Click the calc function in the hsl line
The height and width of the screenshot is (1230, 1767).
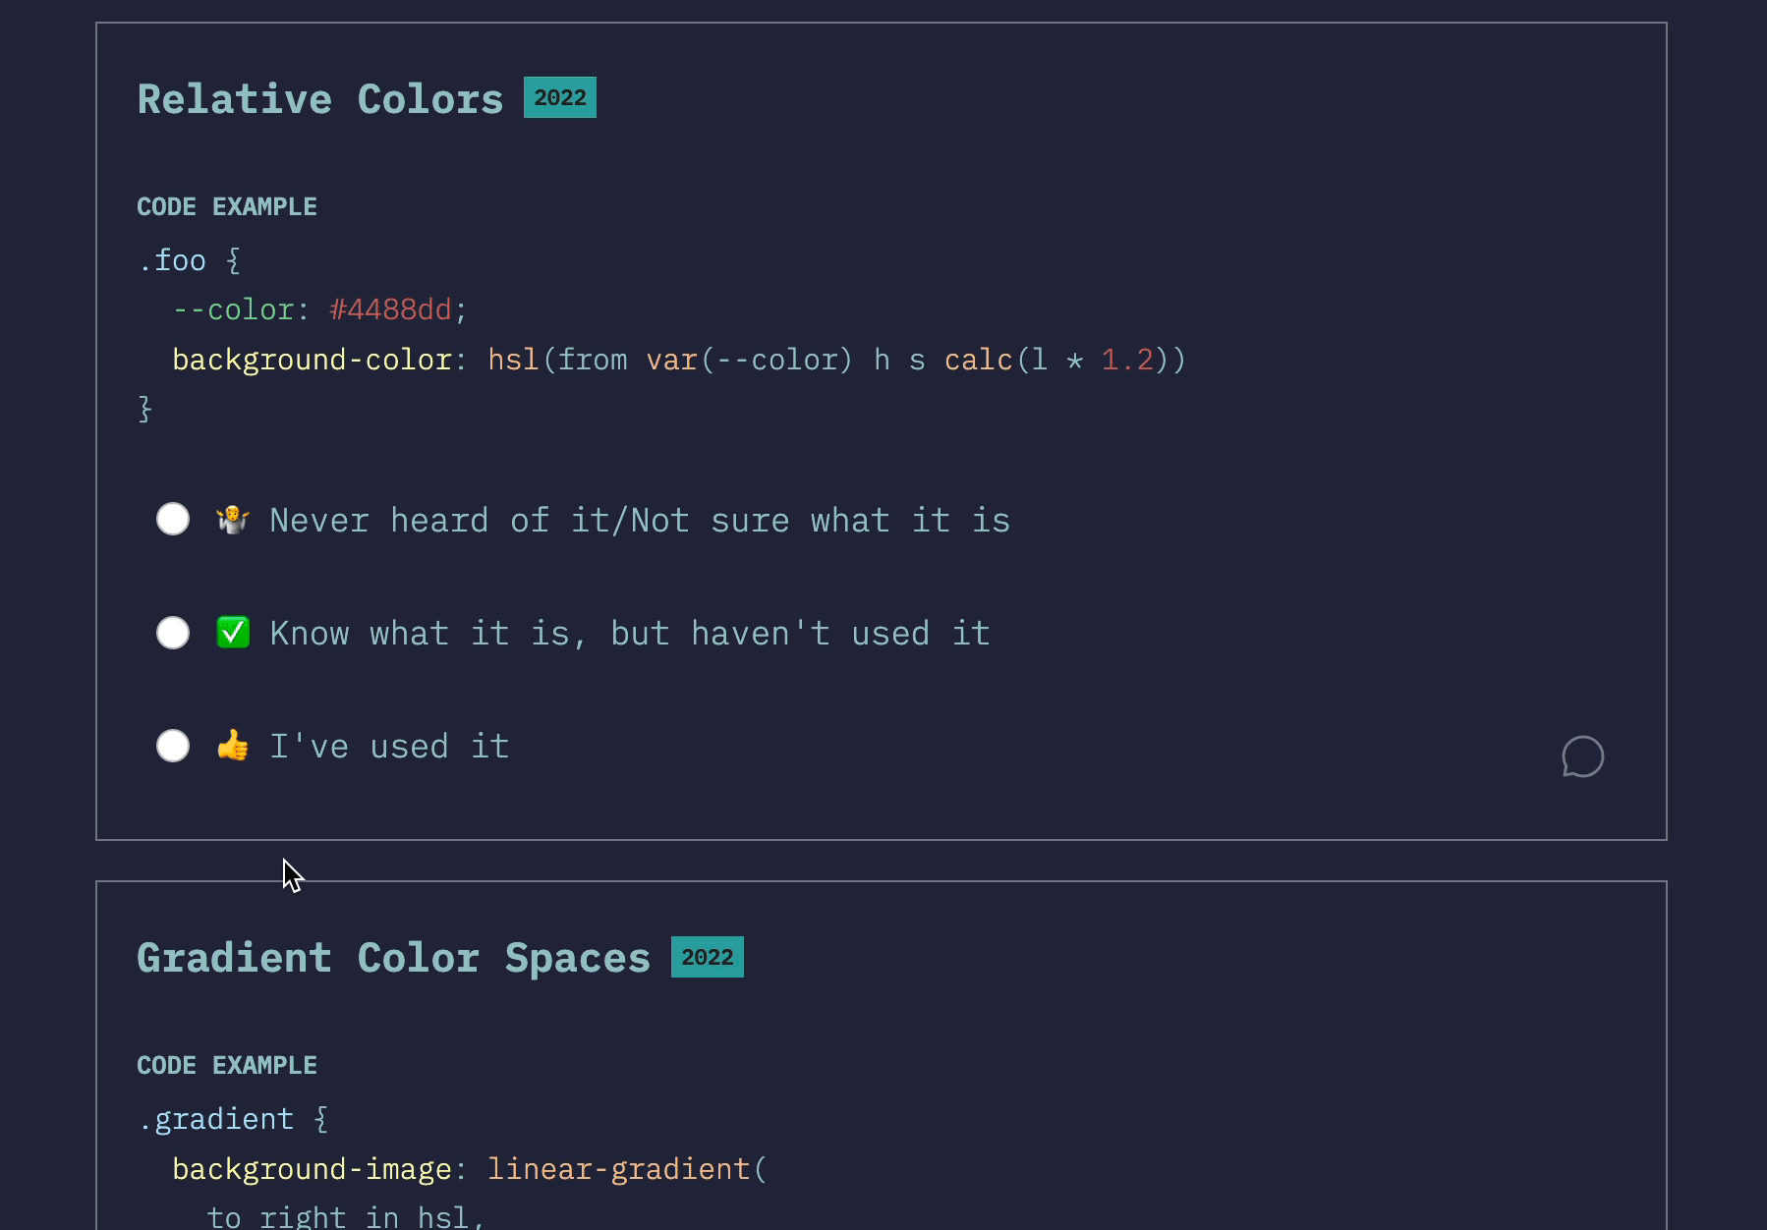pos(978,360)
